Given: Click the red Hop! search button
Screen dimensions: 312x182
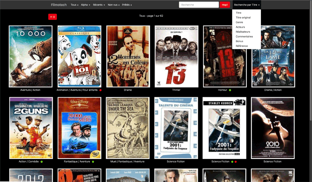Looking at the screenshot, I should 225,5.
